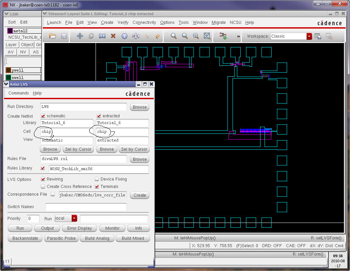The width and height of the screenshot is (350, 271).
Task: Open the Workspace Classic dropdown
Action: point(309,36)
